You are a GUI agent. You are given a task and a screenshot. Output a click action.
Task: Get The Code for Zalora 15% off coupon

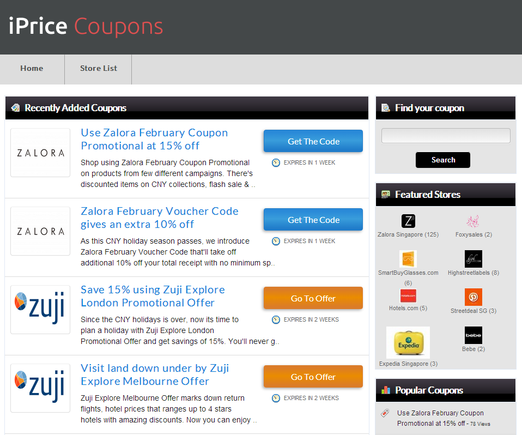(313, 141)
